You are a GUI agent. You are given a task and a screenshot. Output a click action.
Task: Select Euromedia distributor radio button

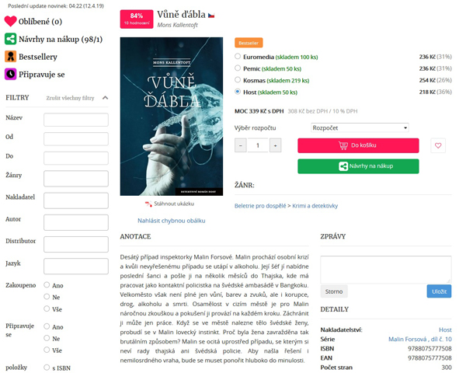[238, 56]
